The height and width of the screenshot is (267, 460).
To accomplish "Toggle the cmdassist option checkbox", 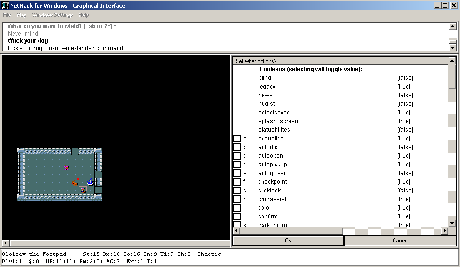I will tap(237, 199).
